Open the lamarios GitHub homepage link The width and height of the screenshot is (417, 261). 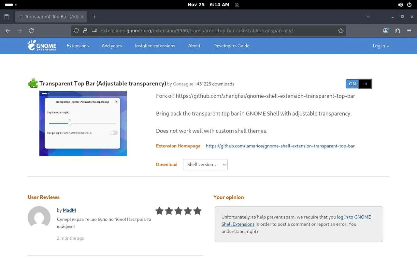click(280, 146)
